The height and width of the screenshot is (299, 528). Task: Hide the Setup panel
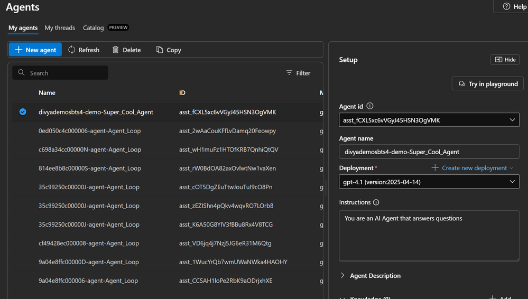click(505, 60)
